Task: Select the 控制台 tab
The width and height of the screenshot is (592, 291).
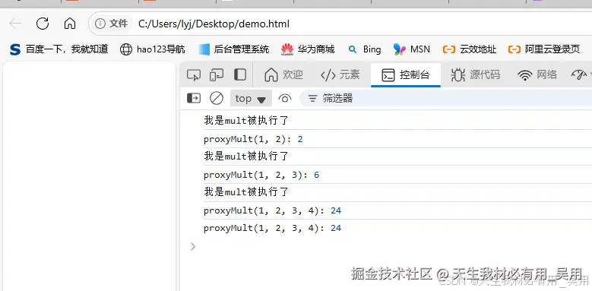Action: 406,74
